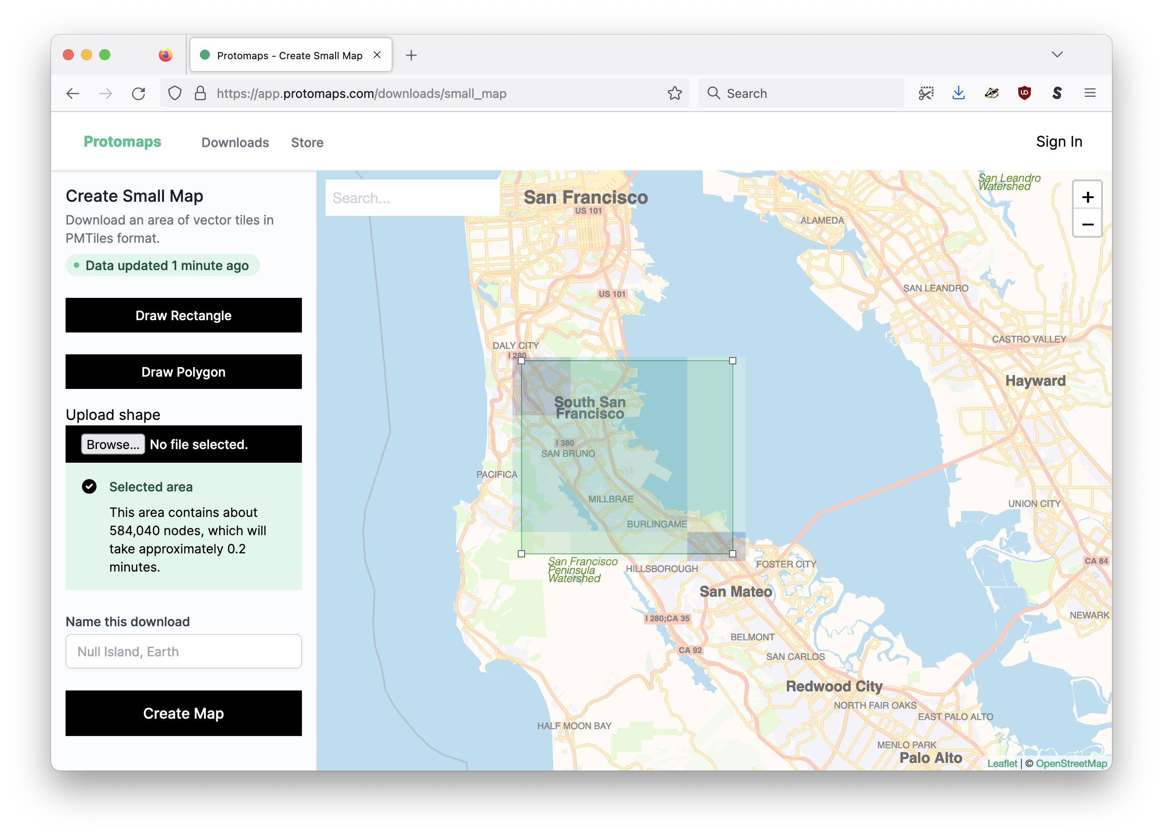
Task: Go back using the browser back arrow
Action: (73, 93)
